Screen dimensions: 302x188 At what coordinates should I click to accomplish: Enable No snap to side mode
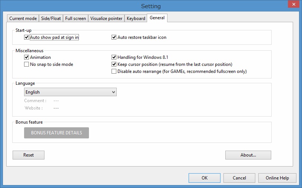(27, 64)
